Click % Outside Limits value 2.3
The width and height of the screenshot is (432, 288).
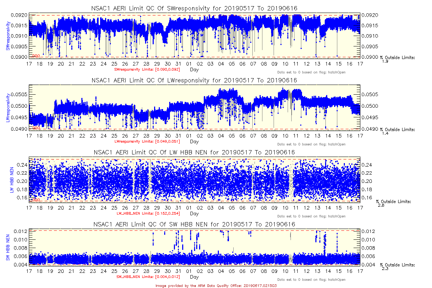point(385,269)
